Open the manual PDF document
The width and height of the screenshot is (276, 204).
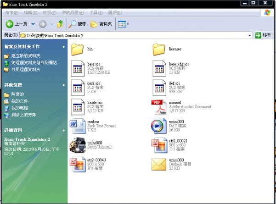click(158, 106)
